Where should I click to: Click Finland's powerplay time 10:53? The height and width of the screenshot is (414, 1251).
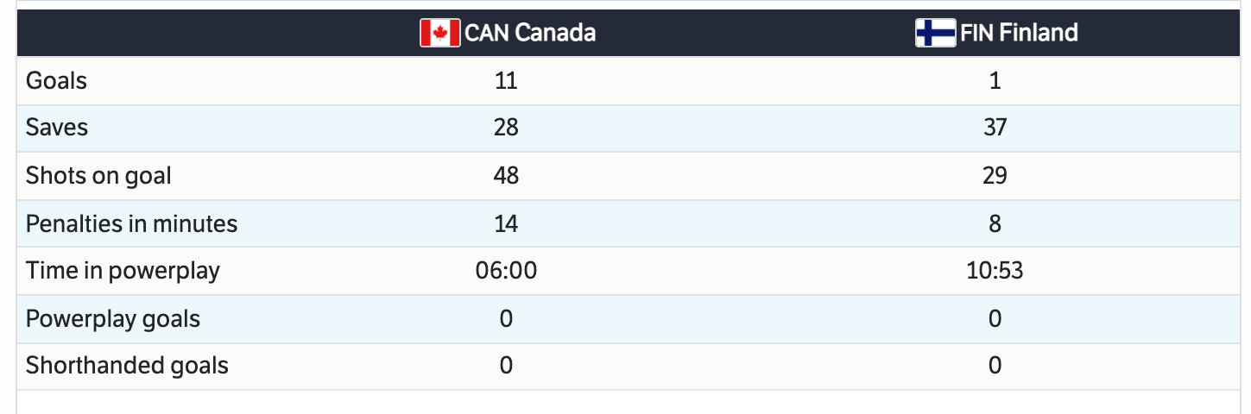coord(995,271)
